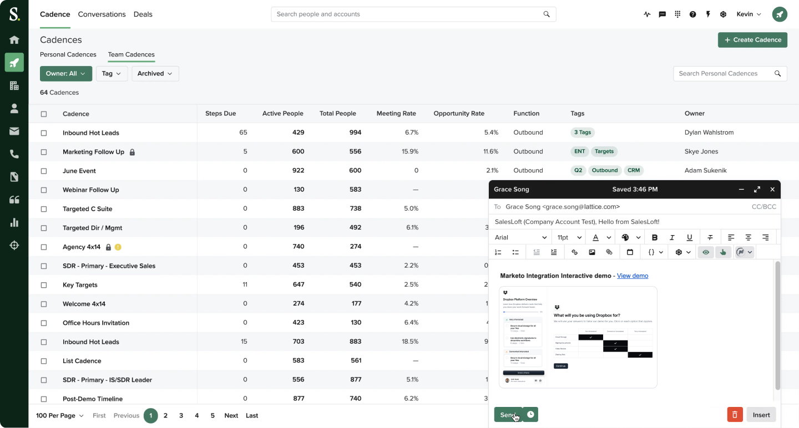Open the live feed activity icon
This screenshot has height=428, width=799.
pyautogui.click(x=647, y=14)
